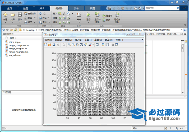Toggle the Rotate 3D tool
Image resolution: width=189 pixels, height=132 pixels.
tap(81, 45)
